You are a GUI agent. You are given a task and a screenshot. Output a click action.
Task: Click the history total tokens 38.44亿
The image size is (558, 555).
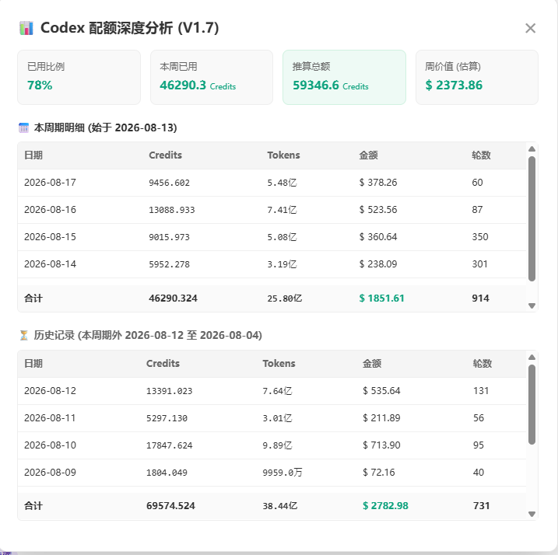coord(280,506)
